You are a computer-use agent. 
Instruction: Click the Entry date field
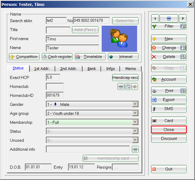pyautogui.click(x=82, y=167)
